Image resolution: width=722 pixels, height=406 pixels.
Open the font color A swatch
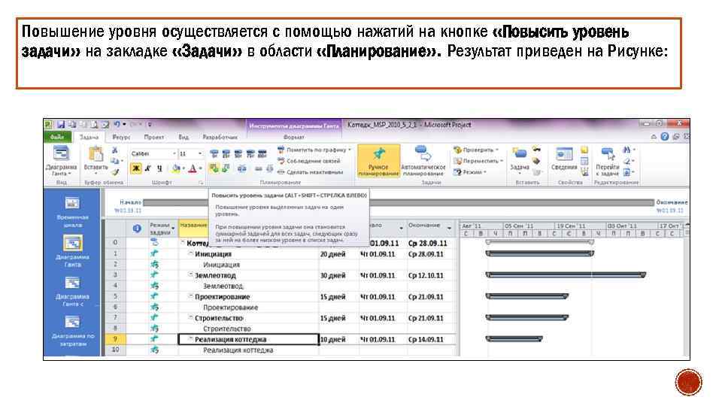(193, 169)
